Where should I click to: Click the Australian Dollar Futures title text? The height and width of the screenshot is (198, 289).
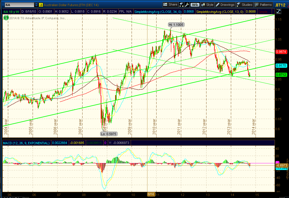click(x=71, y=5)
